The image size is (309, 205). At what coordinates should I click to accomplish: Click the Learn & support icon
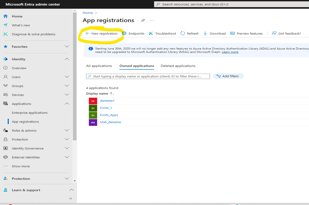pyautogui.click(x=6, y=190)
